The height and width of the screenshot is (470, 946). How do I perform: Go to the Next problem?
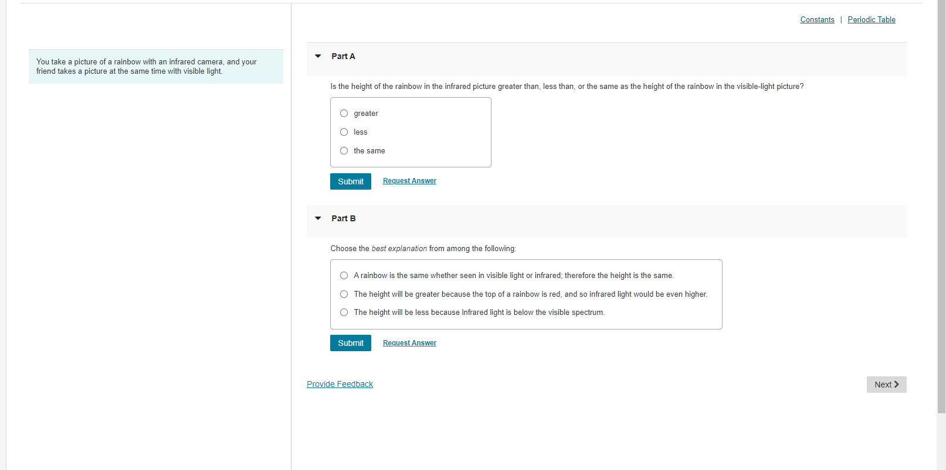coord(886,385)
